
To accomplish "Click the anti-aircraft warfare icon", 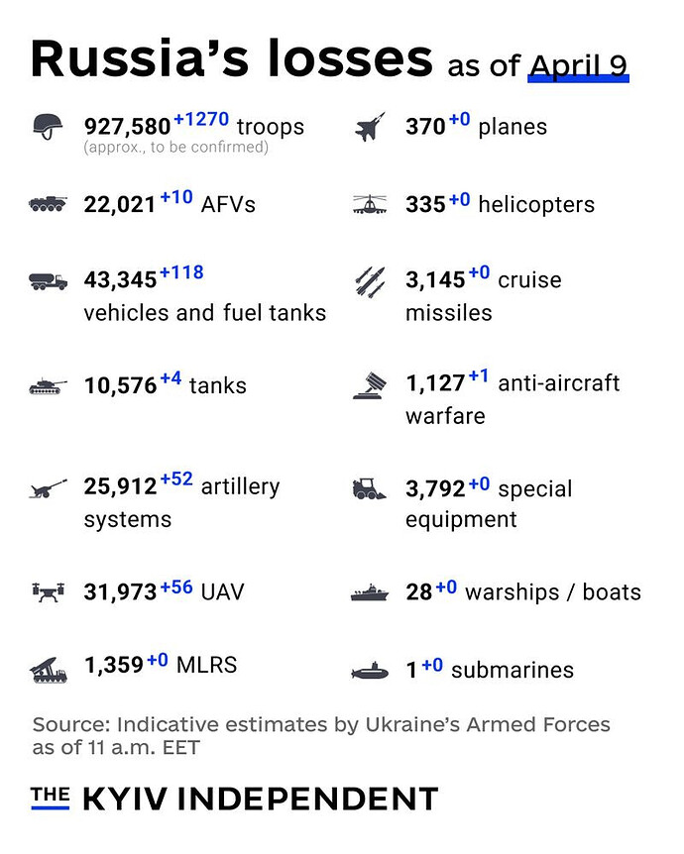I will pyautogui.click(x=369, y=385).
